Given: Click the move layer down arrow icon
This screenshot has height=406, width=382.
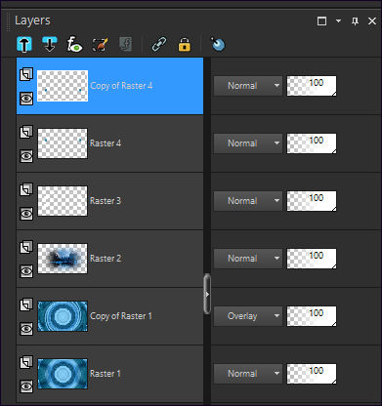Looking at the screenshot, I should [50, 44].
